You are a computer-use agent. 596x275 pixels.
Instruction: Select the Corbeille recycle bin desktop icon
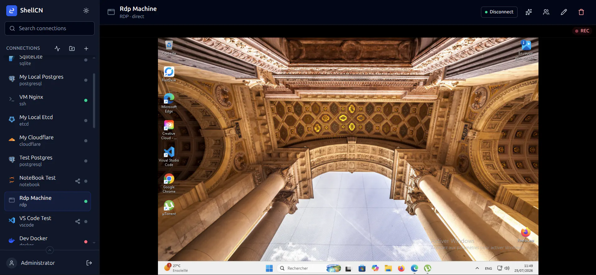tap(169, 48)
